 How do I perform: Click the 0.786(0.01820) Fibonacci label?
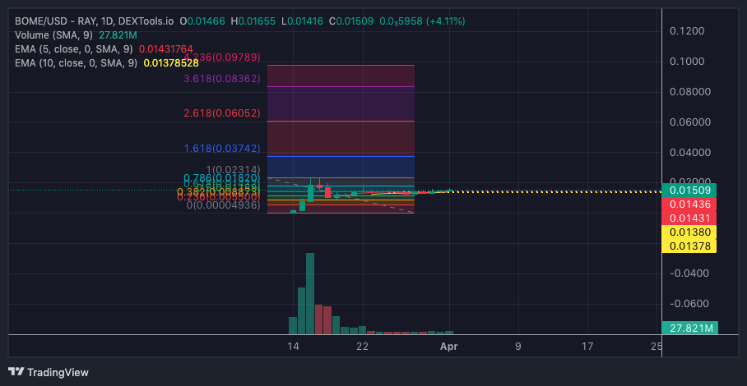tap(222, 178)
